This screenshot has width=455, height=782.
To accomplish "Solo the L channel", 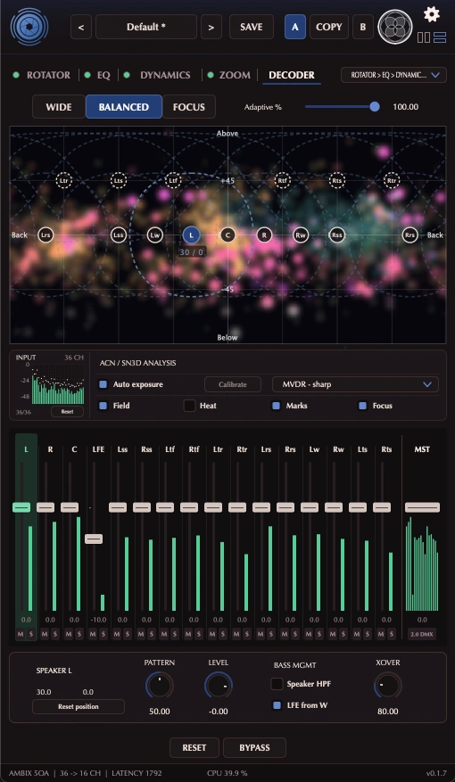I will tap(31, 634).
